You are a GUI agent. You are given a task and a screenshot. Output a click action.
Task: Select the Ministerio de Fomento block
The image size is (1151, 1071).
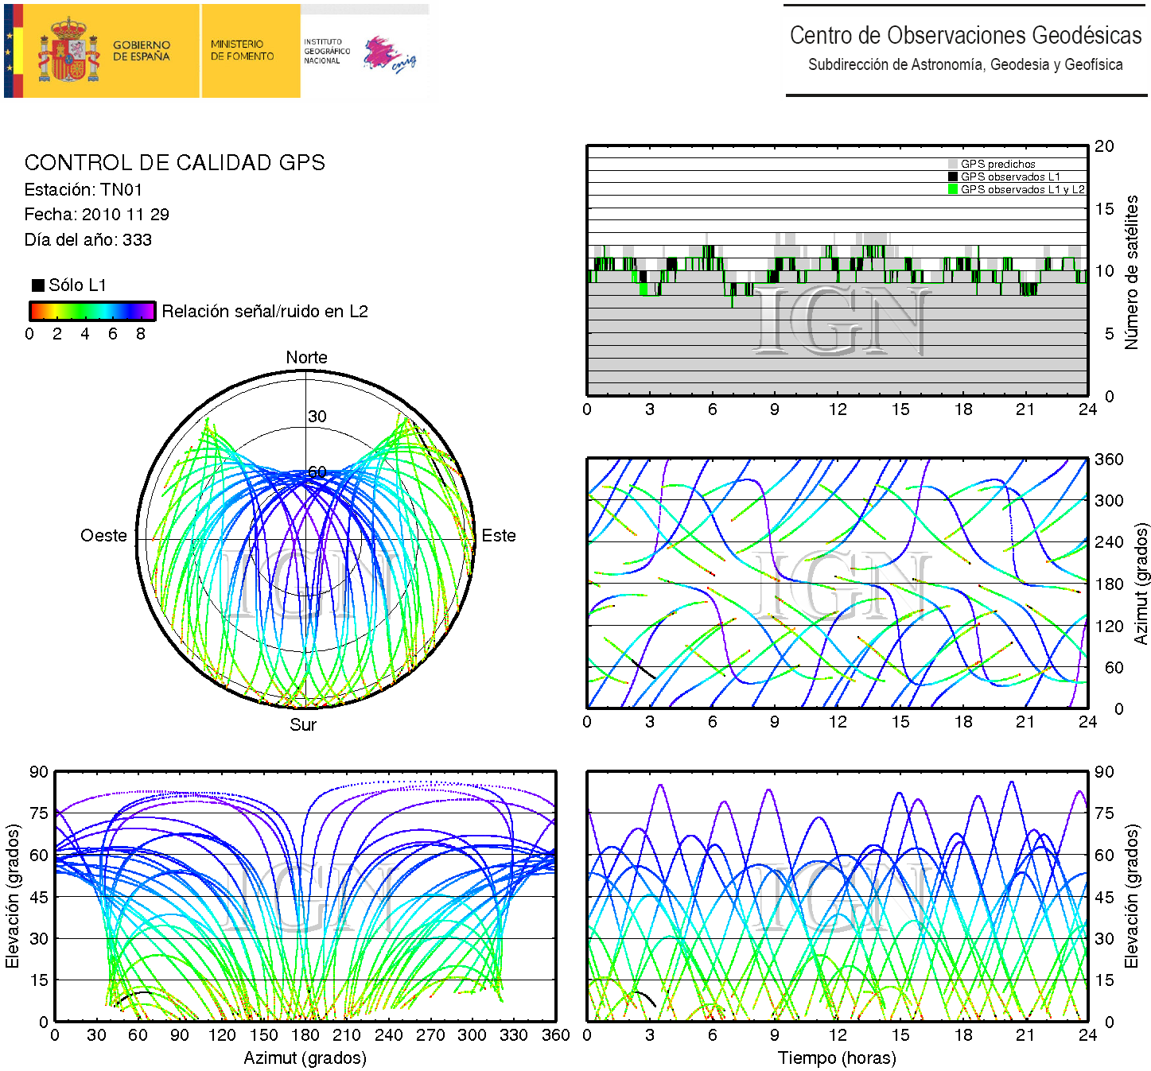pos(242,51)
